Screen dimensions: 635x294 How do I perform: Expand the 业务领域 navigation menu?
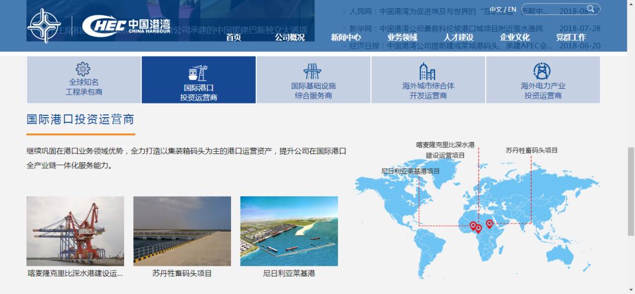(x=402, y=38)
